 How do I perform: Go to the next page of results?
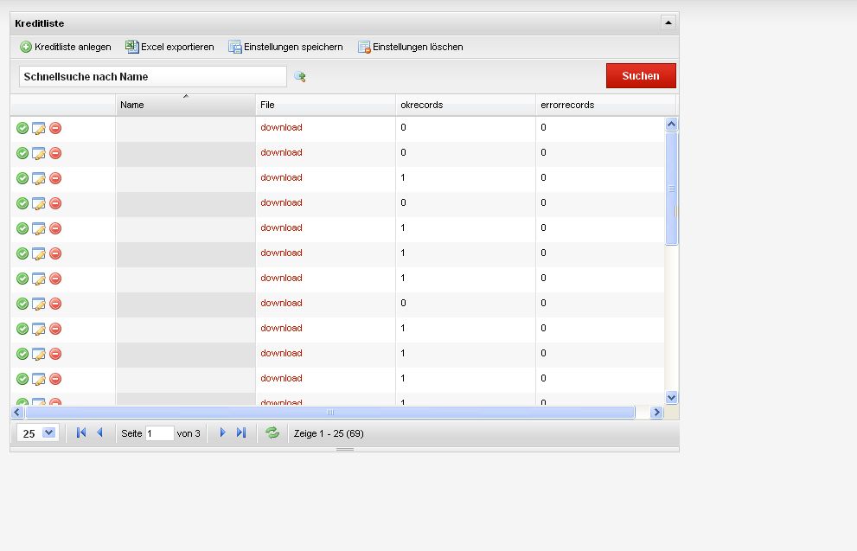click(x=222, y=432)
